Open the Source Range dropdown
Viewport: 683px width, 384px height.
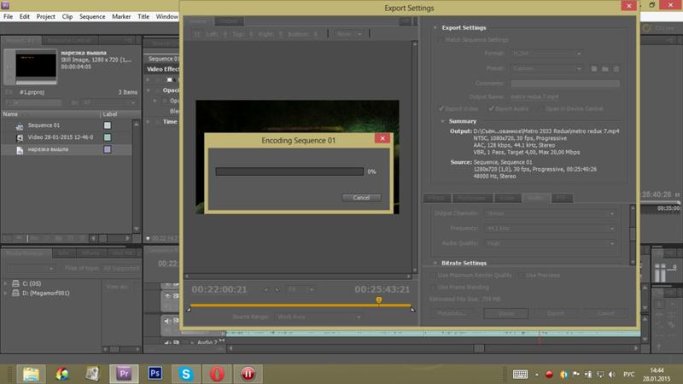(318, 317)
